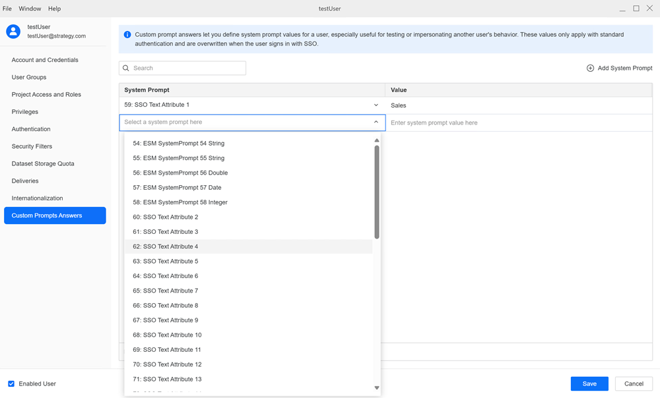This screenshot has width=660, height=398.
Task: Toggle the Enabled User checkbox
Action: (x=11, y=384)
